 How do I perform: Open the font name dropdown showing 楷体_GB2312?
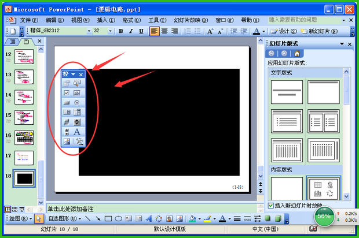click(x=88, y=31)
